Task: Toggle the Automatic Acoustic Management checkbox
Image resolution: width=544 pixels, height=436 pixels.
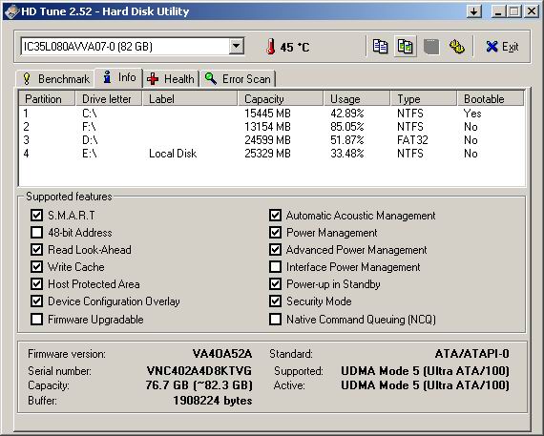Action: (275, 215)
